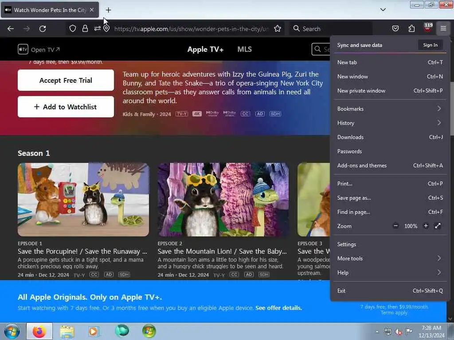
Task: Add show to Watchlist
Action: coord(66,107)
